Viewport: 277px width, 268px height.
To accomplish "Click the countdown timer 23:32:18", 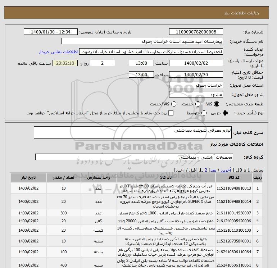I will click(x=65, y=63).
